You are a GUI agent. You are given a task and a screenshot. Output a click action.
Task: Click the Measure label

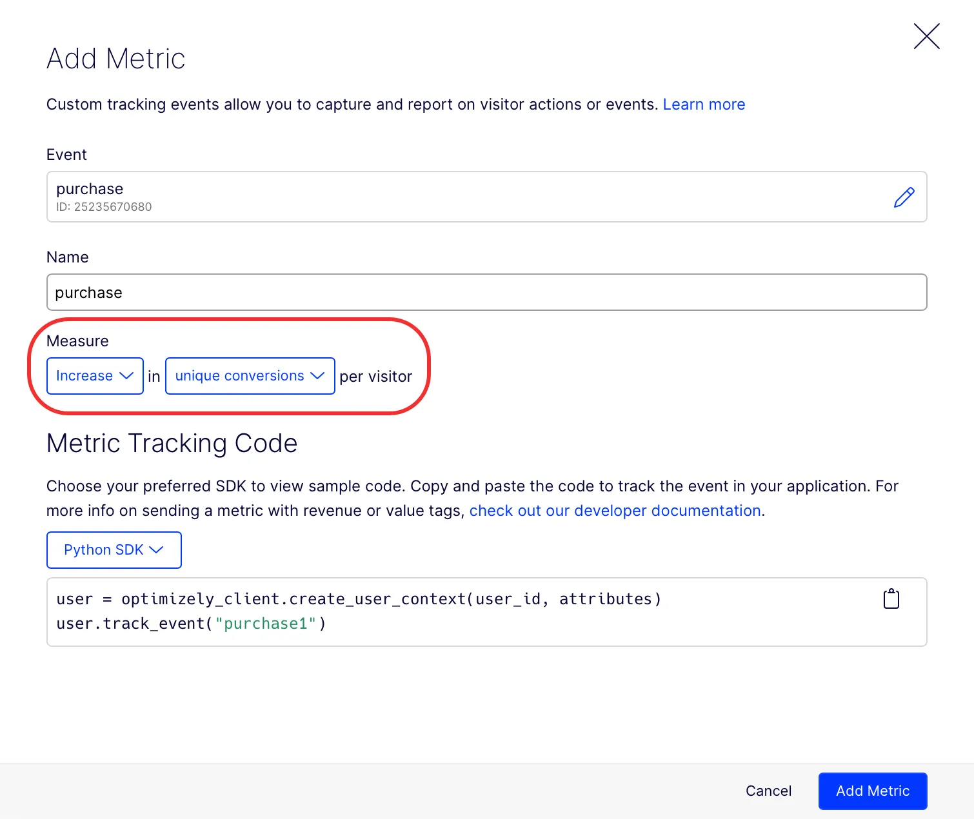77,341
